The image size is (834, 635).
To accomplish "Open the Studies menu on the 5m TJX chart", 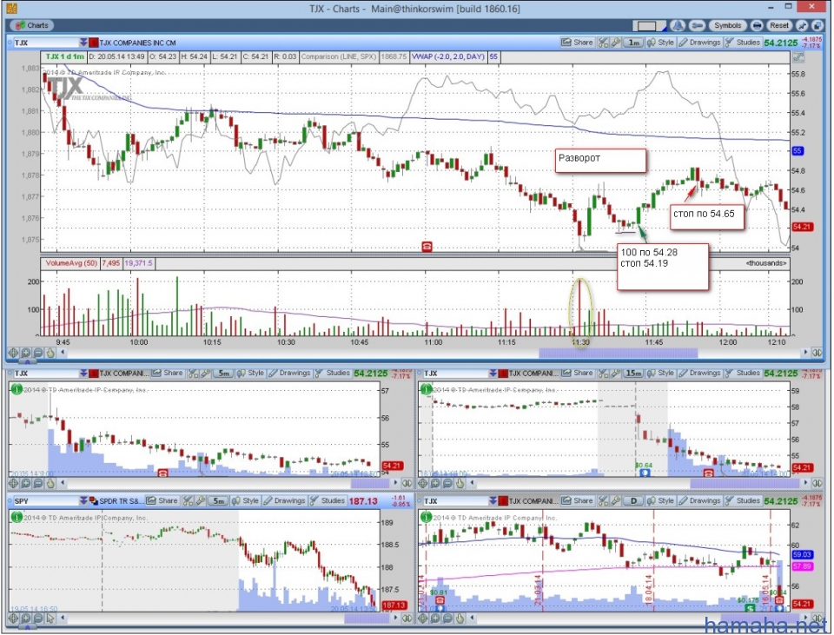I will pos(333,374).
